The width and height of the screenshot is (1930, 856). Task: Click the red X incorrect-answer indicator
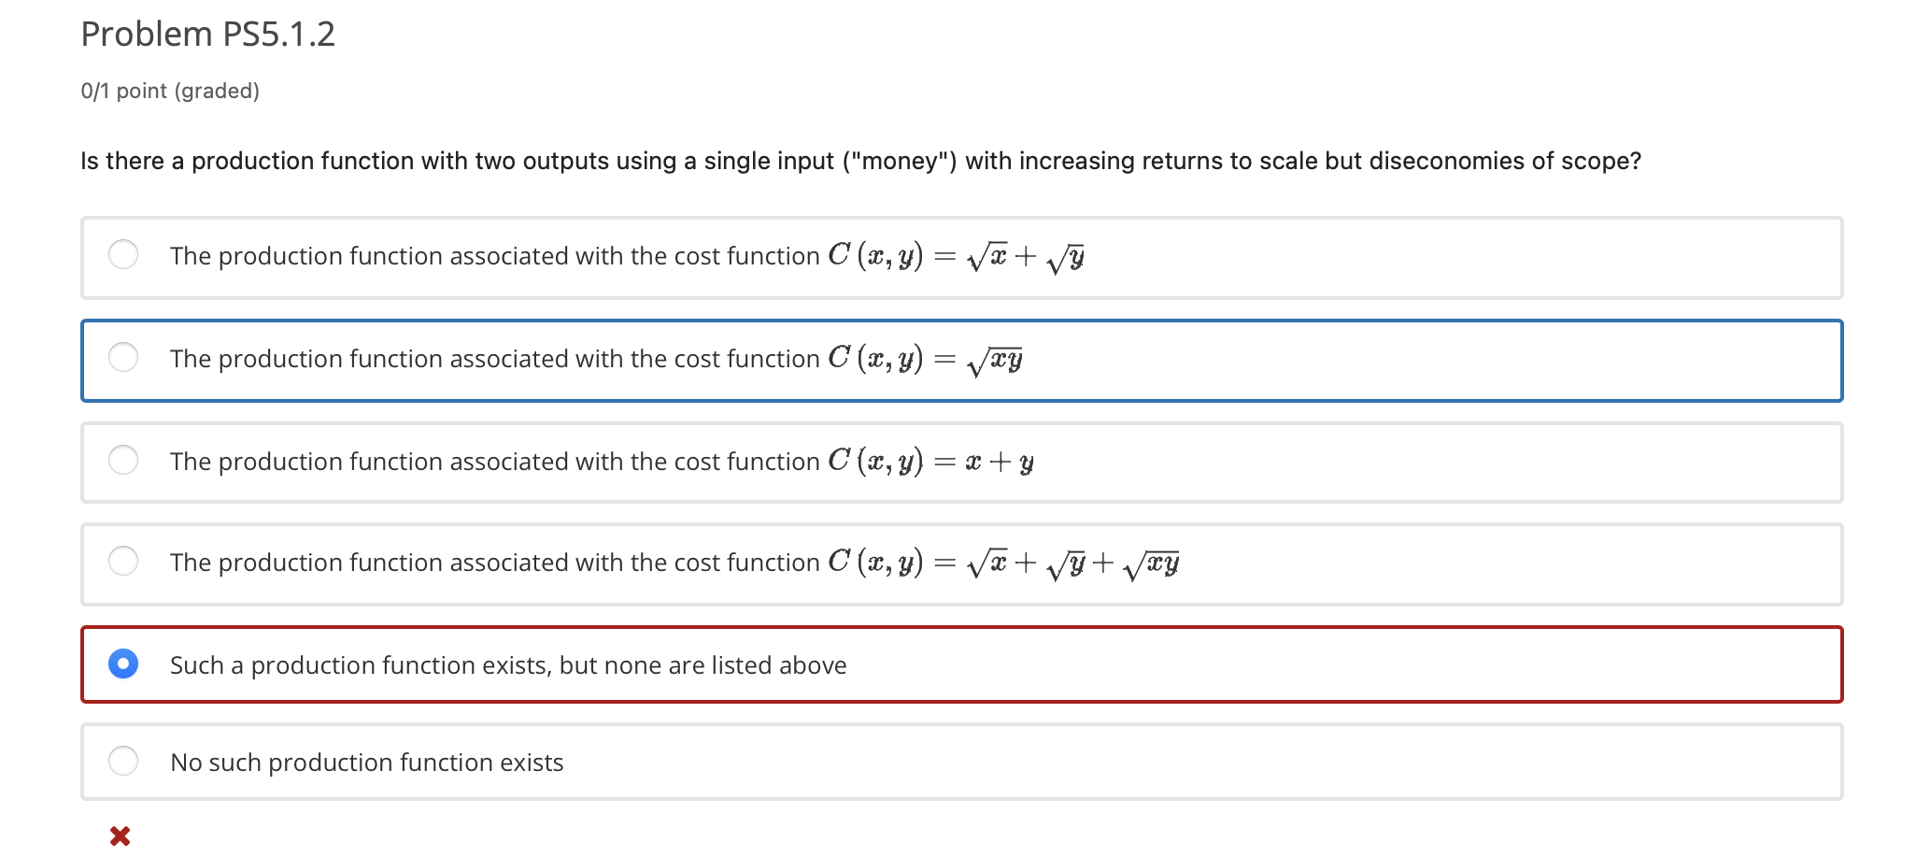point(118,835)
